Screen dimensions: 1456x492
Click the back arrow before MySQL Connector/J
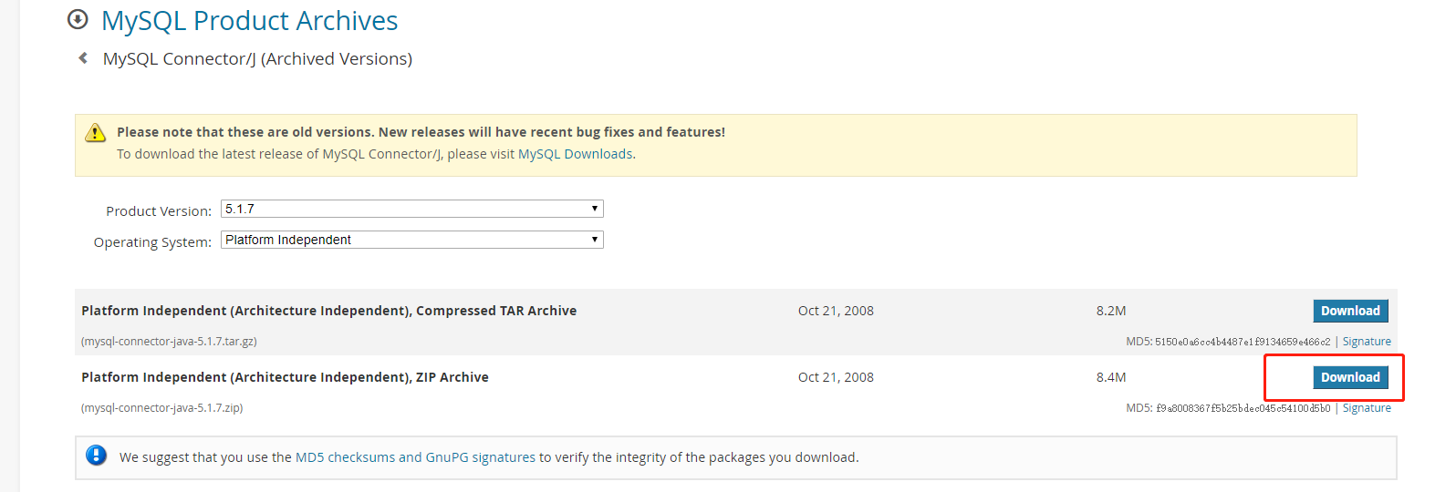[83, 58]
